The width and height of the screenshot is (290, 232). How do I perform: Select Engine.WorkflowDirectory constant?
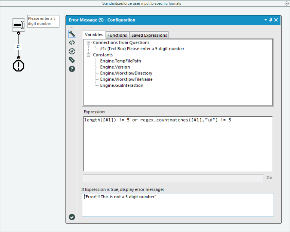126,73
